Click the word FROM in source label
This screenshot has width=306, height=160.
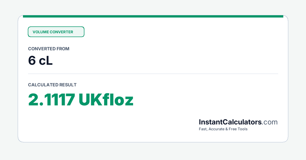click(x=63, y=49)
